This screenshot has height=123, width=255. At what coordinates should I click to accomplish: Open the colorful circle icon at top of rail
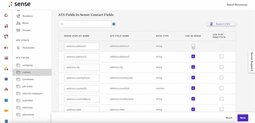[x=6, y=15]
